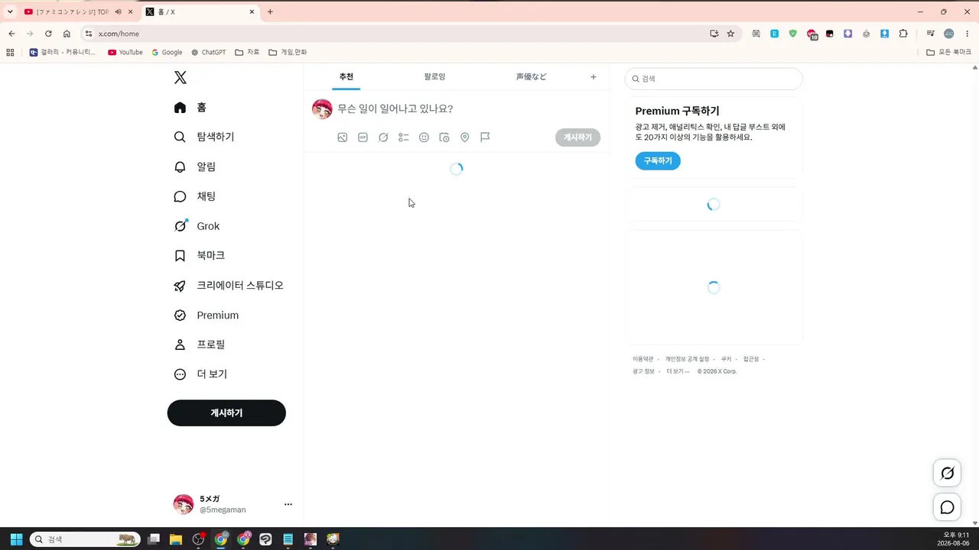This screenshot has height=550, width=979.
Task: Mute the YouTube tab's speaker icon
Action: coord(119,12)
